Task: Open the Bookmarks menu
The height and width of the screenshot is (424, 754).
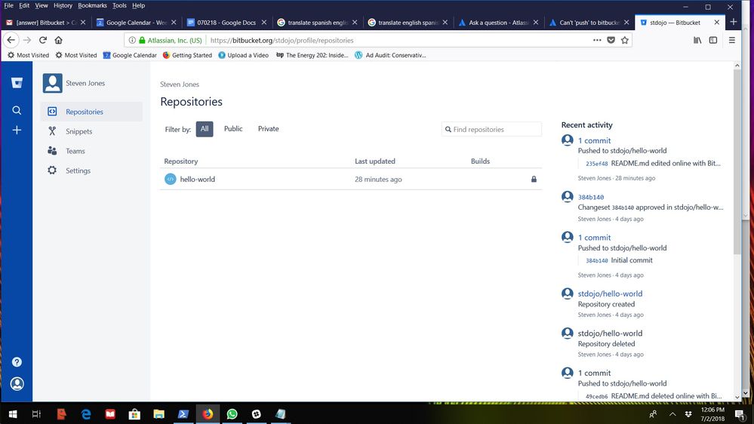Action: point(92,6)
